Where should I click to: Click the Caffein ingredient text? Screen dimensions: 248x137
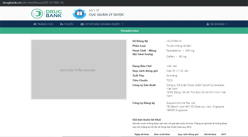click(171, 57)
